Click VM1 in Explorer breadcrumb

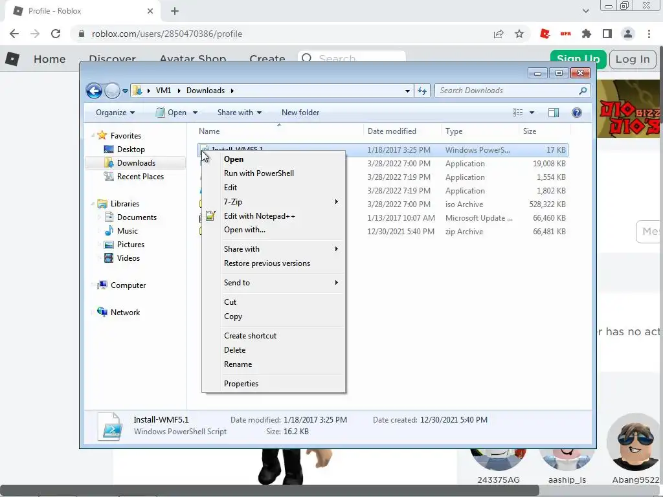163,91
